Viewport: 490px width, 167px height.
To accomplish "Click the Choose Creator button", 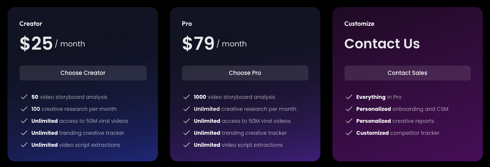I will coord(83,73).
